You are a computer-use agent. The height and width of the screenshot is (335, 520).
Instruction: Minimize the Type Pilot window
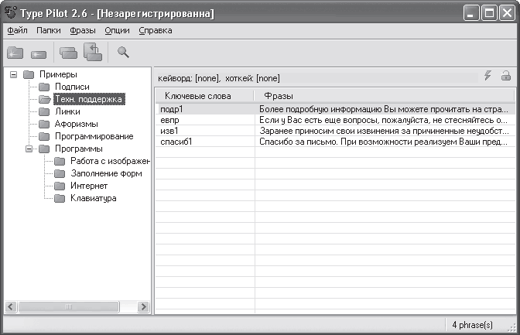pyautogui.click(x=471, y=13)
